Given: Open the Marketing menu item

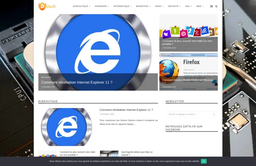Looking at the screenshot, I should [x=143, y=6].
